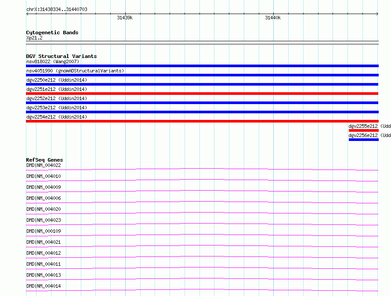
Task: Click the cytogenetic band bar below Xp21.2
Action: coord(202,43)
